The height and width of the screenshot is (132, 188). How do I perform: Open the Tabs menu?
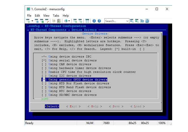[56, 16]
